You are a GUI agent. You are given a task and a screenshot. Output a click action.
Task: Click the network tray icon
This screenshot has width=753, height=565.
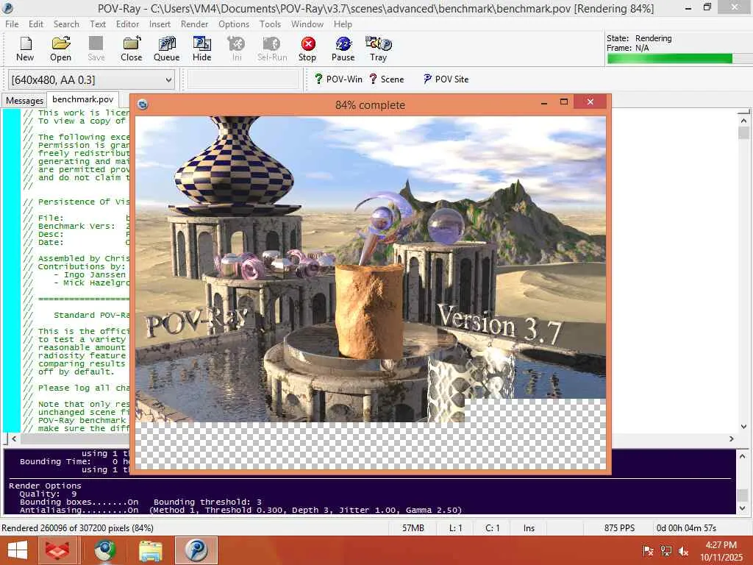tap(665, 550)
